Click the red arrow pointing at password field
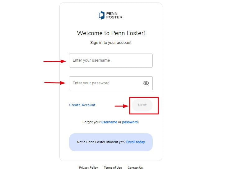The height and width of the screenshot is (174, 237). (55, 83)
